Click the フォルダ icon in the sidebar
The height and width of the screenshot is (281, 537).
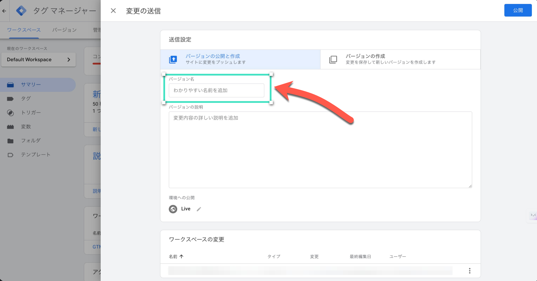tap(10, 141)
